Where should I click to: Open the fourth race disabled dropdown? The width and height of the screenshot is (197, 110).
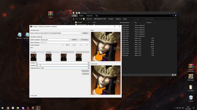point(82,52)
